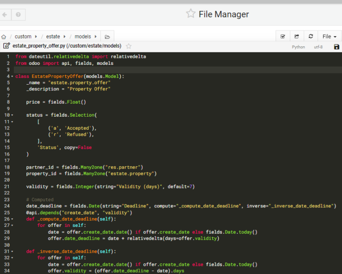Collapse the fold arrow at line 10

click(12, 115)
